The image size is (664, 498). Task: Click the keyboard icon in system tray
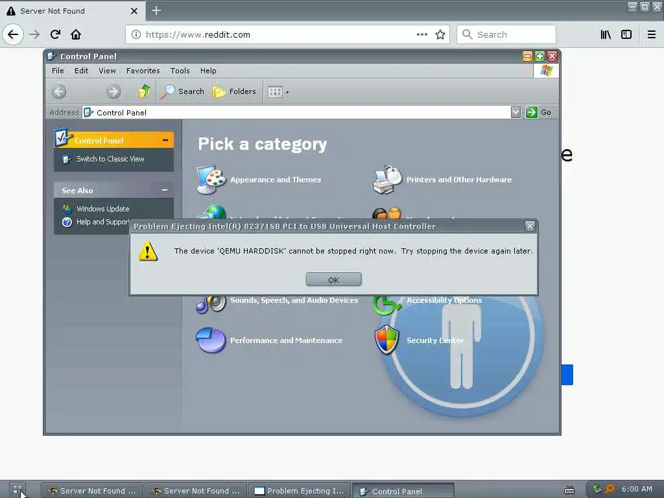point(569,490)
